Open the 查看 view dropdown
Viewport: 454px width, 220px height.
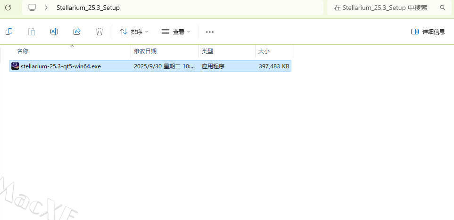[176, 32]
